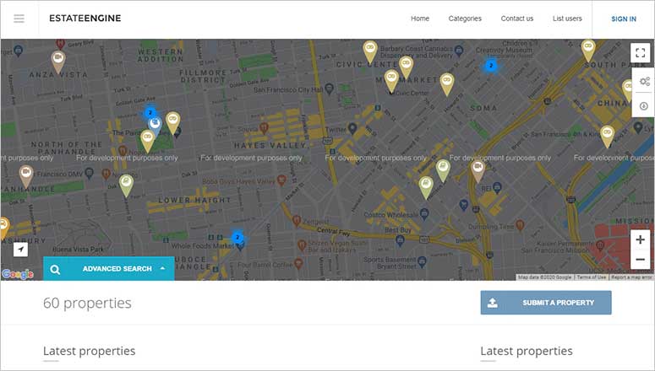Click the Submit a Property button
This screenshot has width=655, height=371.
[x=546, y=303]
